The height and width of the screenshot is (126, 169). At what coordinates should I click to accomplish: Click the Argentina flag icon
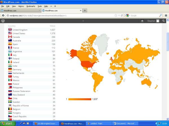tap(10, 51)
